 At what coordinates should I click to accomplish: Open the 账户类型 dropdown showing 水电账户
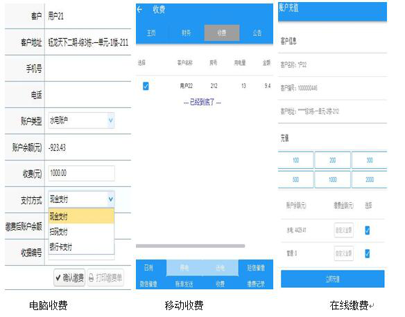click(81, 120)
